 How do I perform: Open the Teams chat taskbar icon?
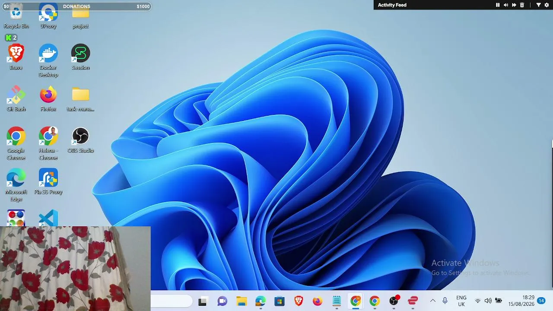tap(222, 301)
